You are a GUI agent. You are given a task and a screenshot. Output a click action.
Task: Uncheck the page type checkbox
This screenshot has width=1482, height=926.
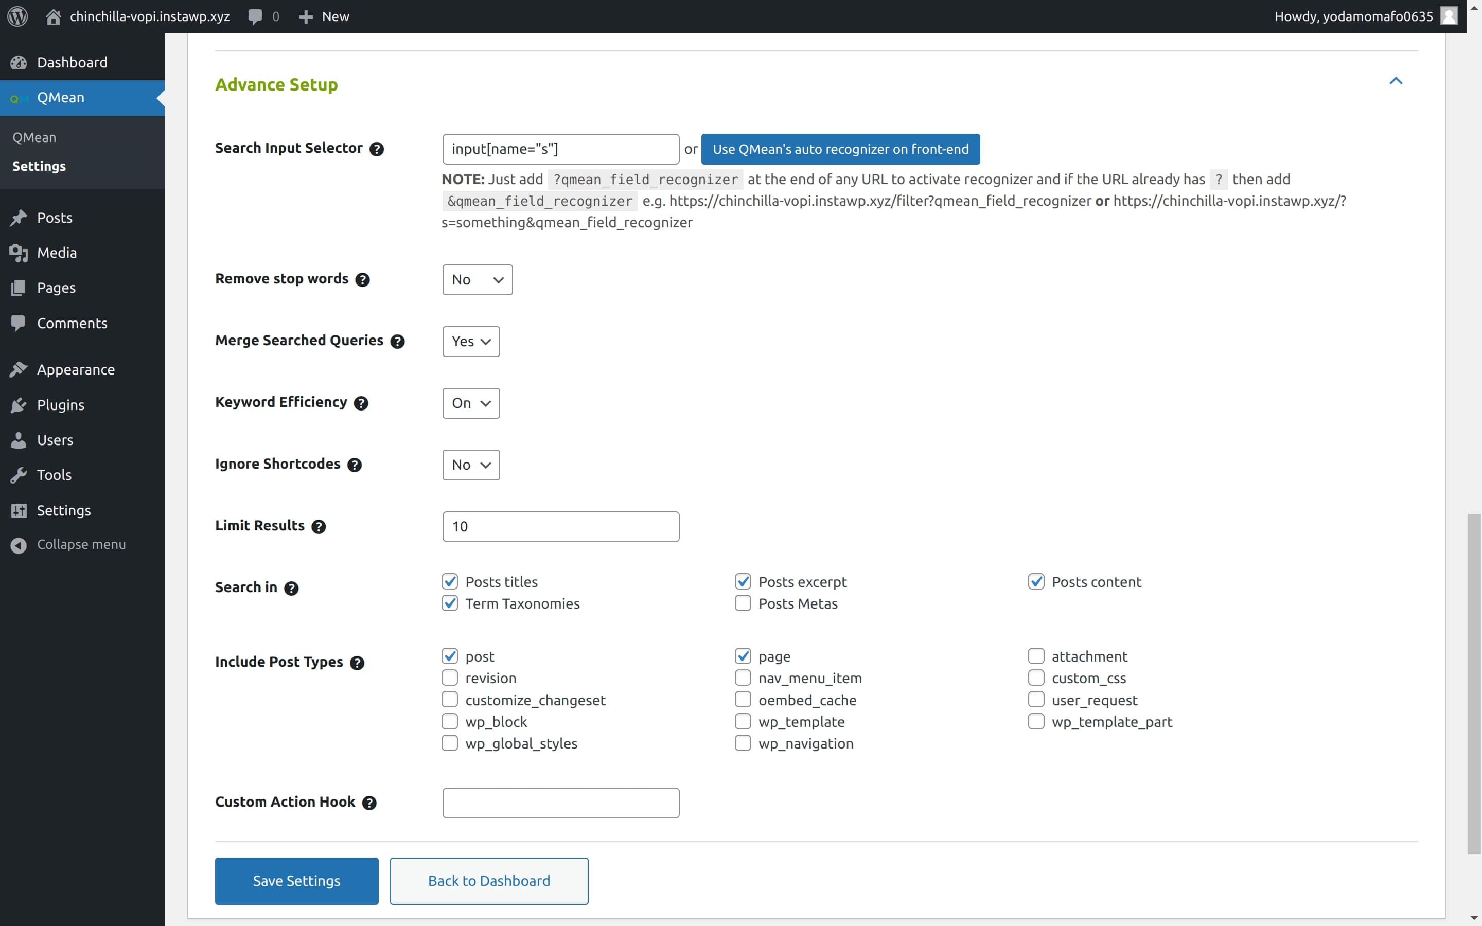tap(743, 656)
